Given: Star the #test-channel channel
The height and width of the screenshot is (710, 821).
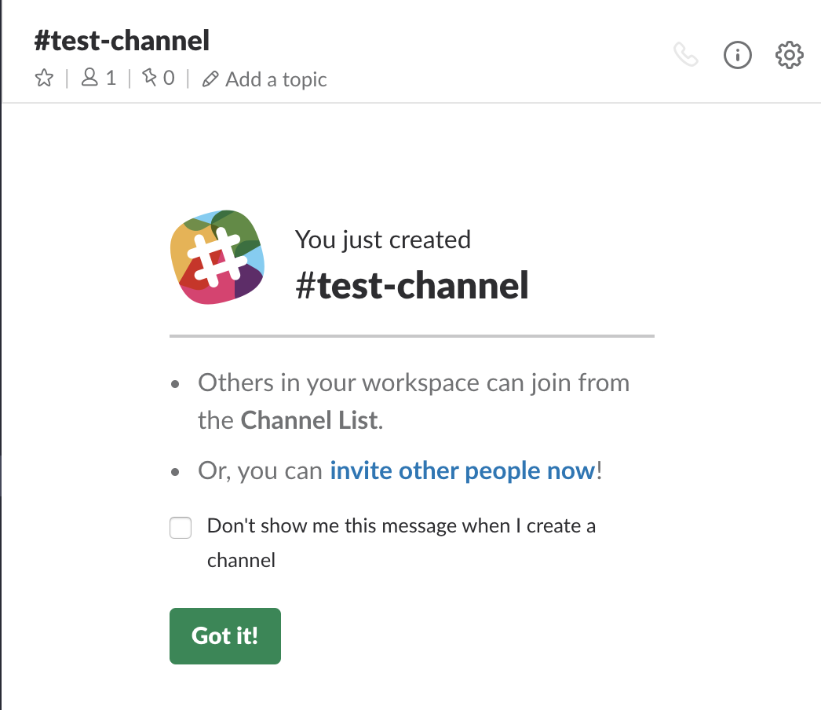Looking at the screenshot, I should tap(44, 79).
